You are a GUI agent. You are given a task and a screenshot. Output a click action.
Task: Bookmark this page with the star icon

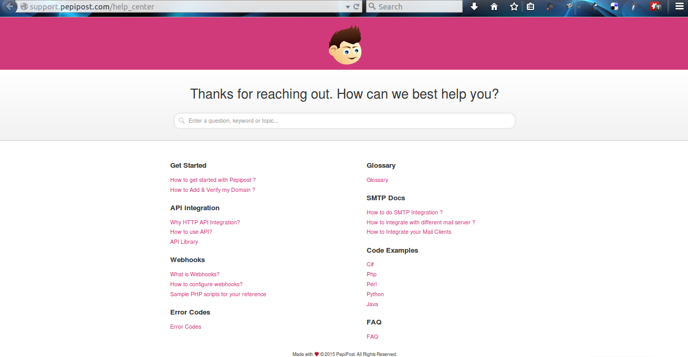pyautogui.click(x=514, y=6)
